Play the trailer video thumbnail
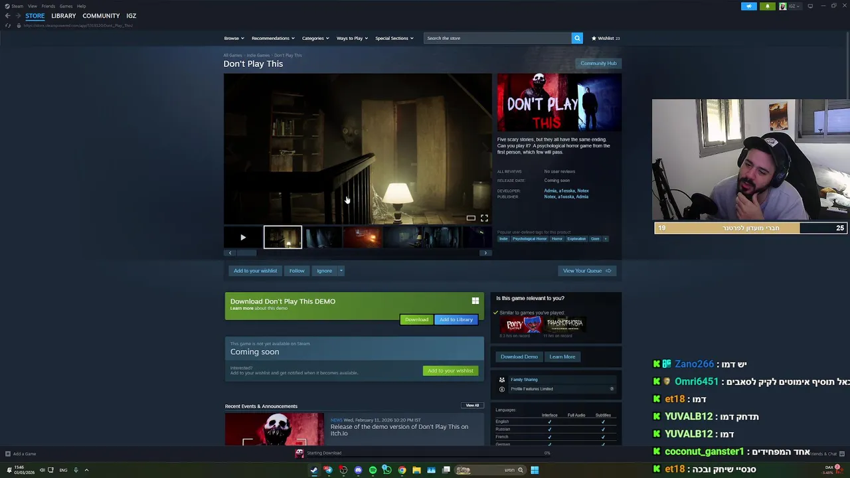Viewport: 850px width, 478px height. tap(243, 237)
